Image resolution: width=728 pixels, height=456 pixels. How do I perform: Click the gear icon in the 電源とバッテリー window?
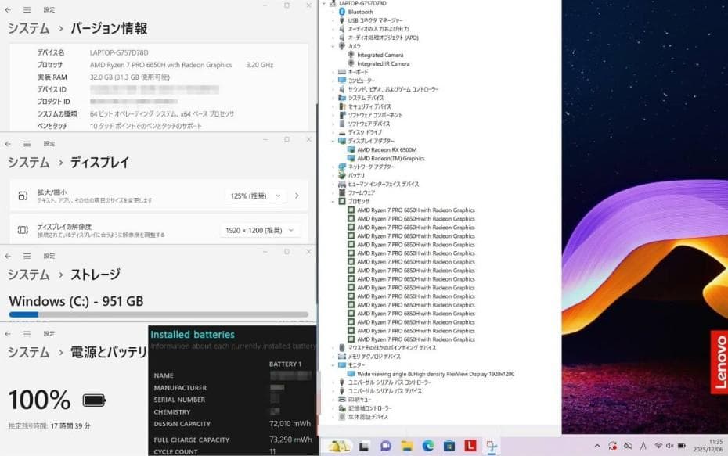[x=27, y=335]
